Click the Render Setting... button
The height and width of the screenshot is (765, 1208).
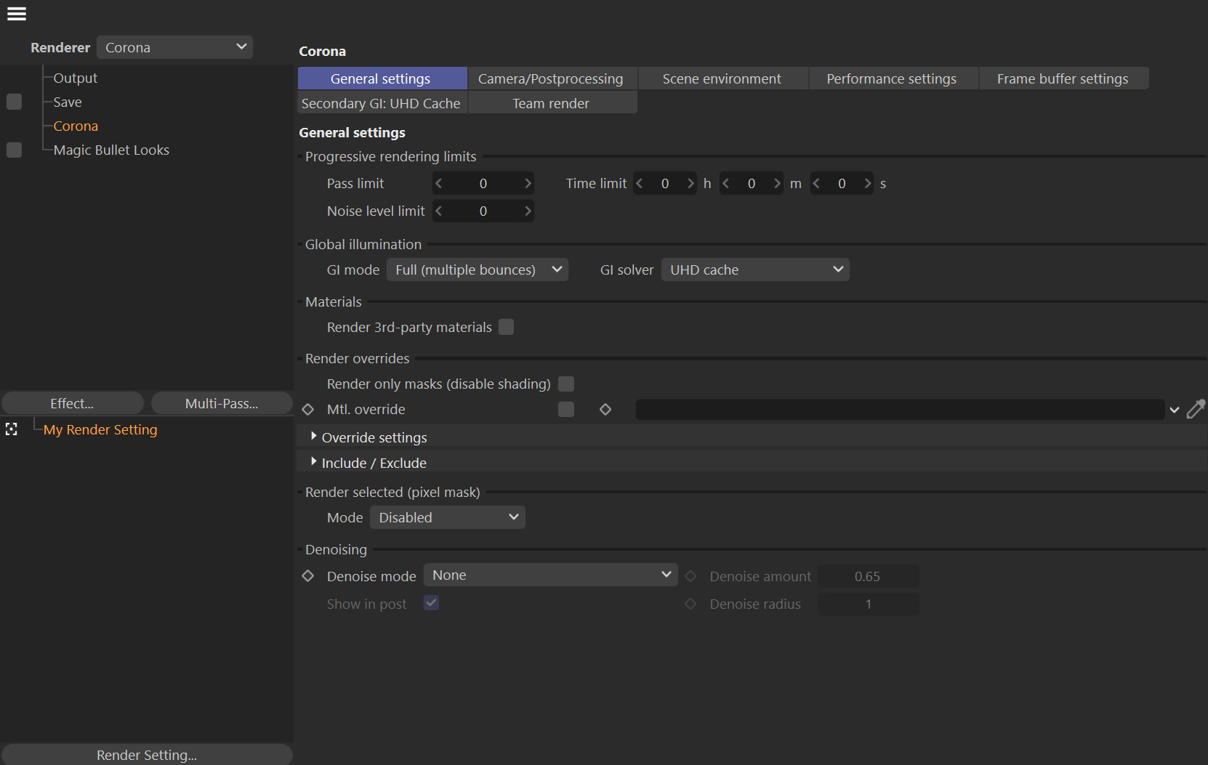point(147,755)
